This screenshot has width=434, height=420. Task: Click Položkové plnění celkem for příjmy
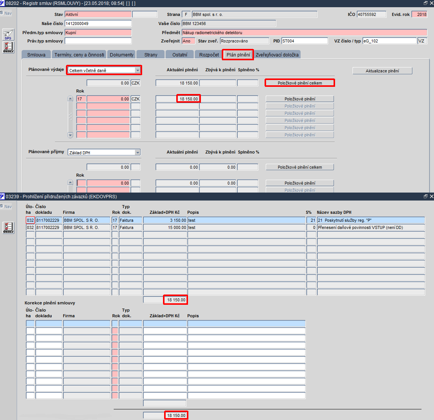tap(300, 167)
